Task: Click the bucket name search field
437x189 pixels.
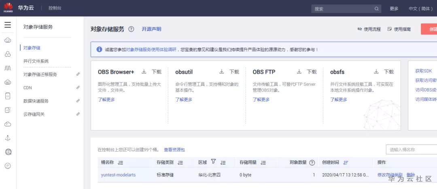Action: pyautogui.click(x=411, y=150)
